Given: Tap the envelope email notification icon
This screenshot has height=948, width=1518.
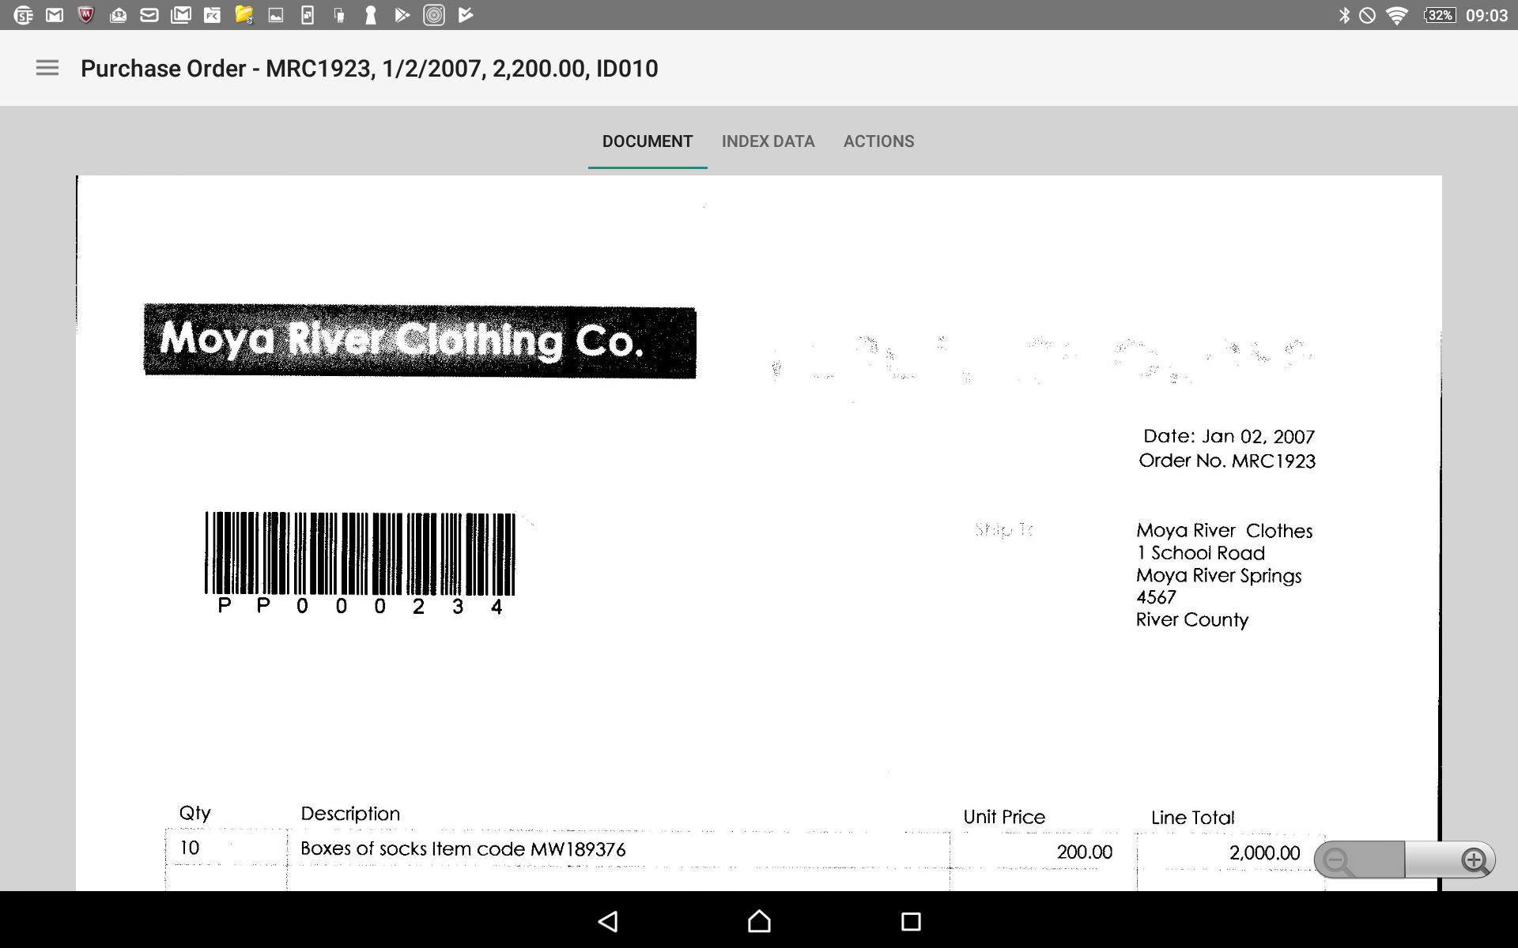Looking at the screenshot, I should tap(148, 14).
